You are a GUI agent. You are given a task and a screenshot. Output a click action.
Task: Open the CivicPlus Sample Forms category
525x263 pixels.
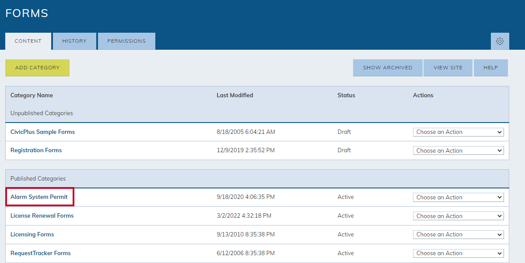click(x=42, y=132)
